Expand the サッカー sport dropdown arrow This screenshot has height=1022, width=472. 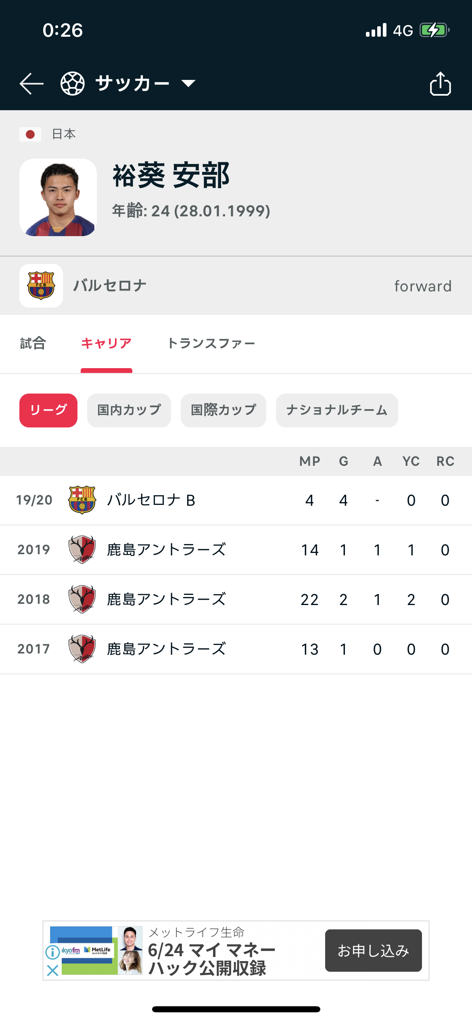tap(188, 84)
